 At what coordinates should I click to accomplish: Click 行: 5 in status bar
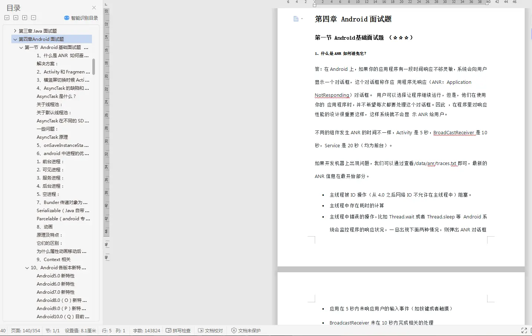pos(107,330)
